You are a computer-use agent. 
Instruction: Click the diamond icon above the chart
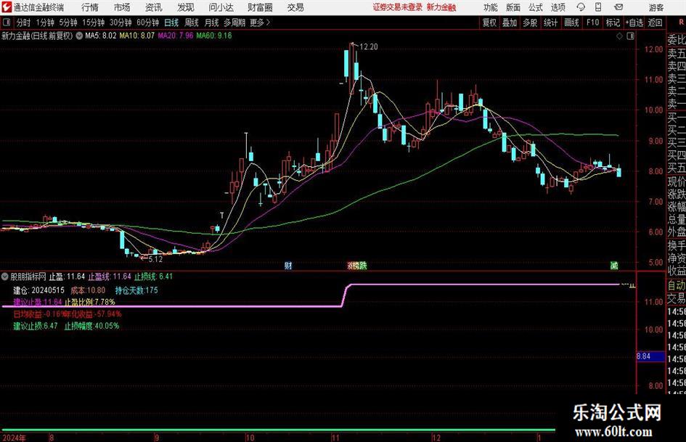[619, 36]
